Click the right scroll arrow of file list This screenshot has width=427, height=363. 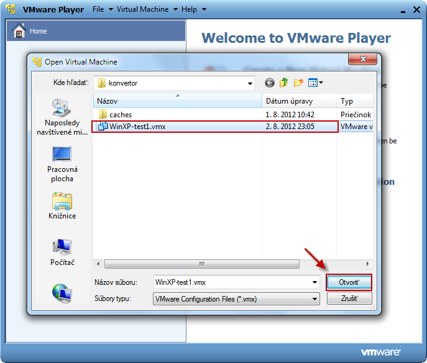367,264
